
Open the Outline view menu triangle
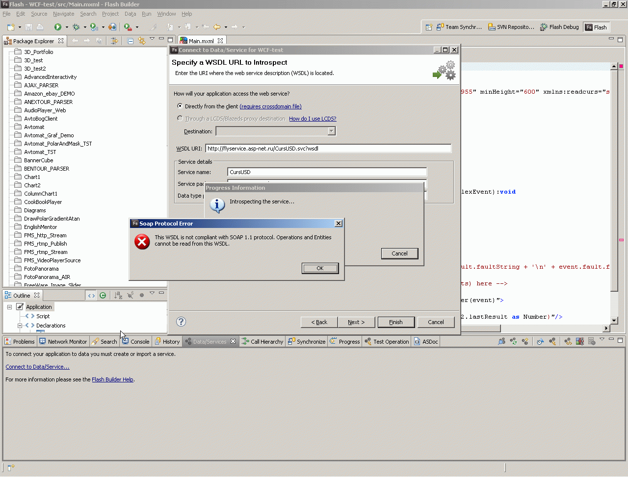[x=152, y=293]
